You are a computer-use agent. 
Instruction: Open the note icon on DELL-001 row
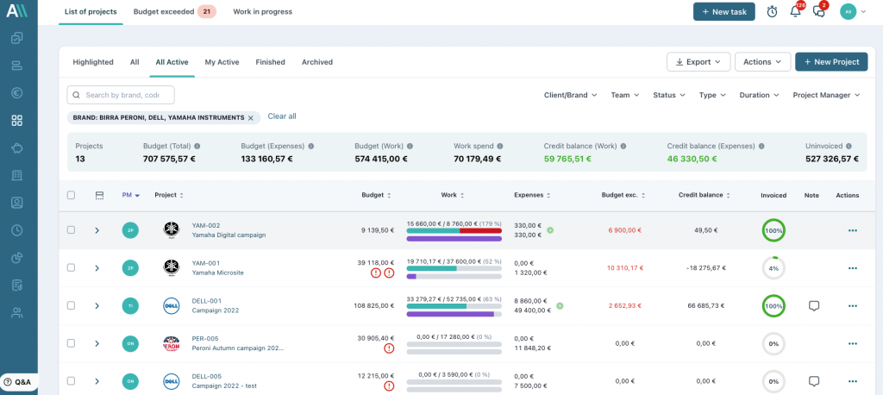pyautogui.click(x=813, y=306)
